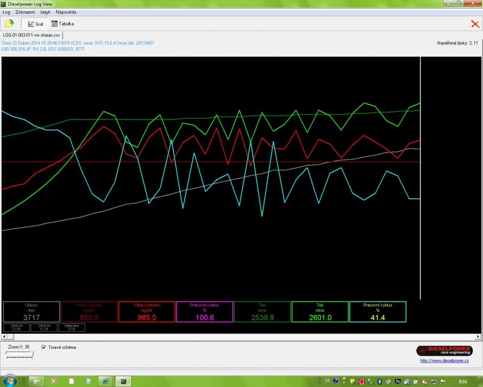Select the LOG-01-003-011-vw sharan.csv tab
Image resolution: width=483 pixels, height=387 pixels.
tap(31, 35)
